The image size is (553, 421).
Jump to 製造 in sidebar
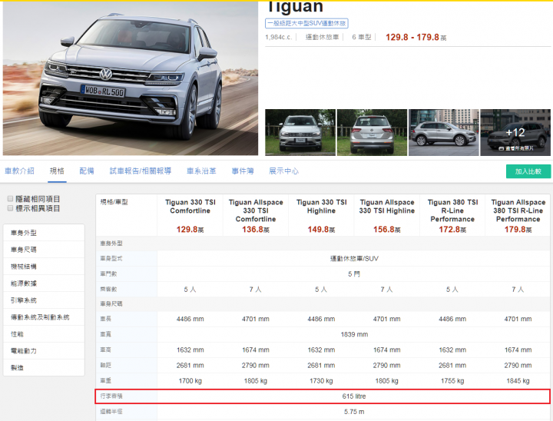44,368
